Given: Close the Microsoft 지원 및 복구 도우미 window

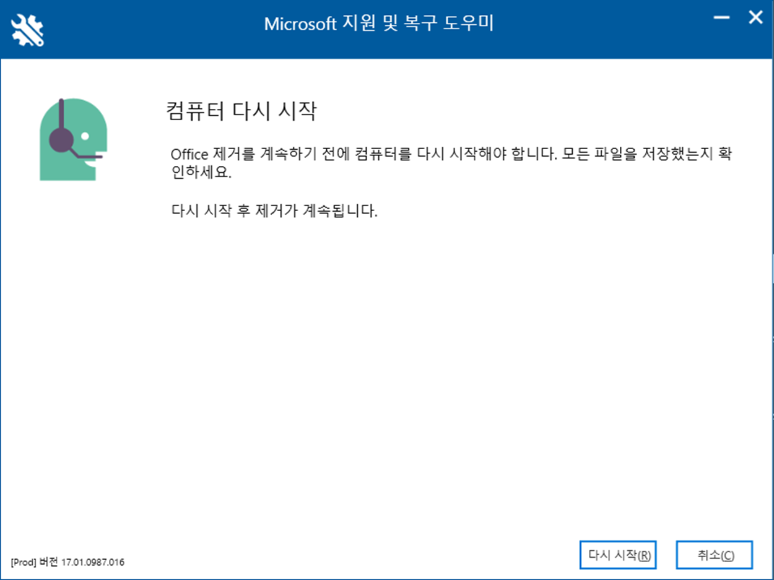Looking at the screenshot, I should 755,17.
